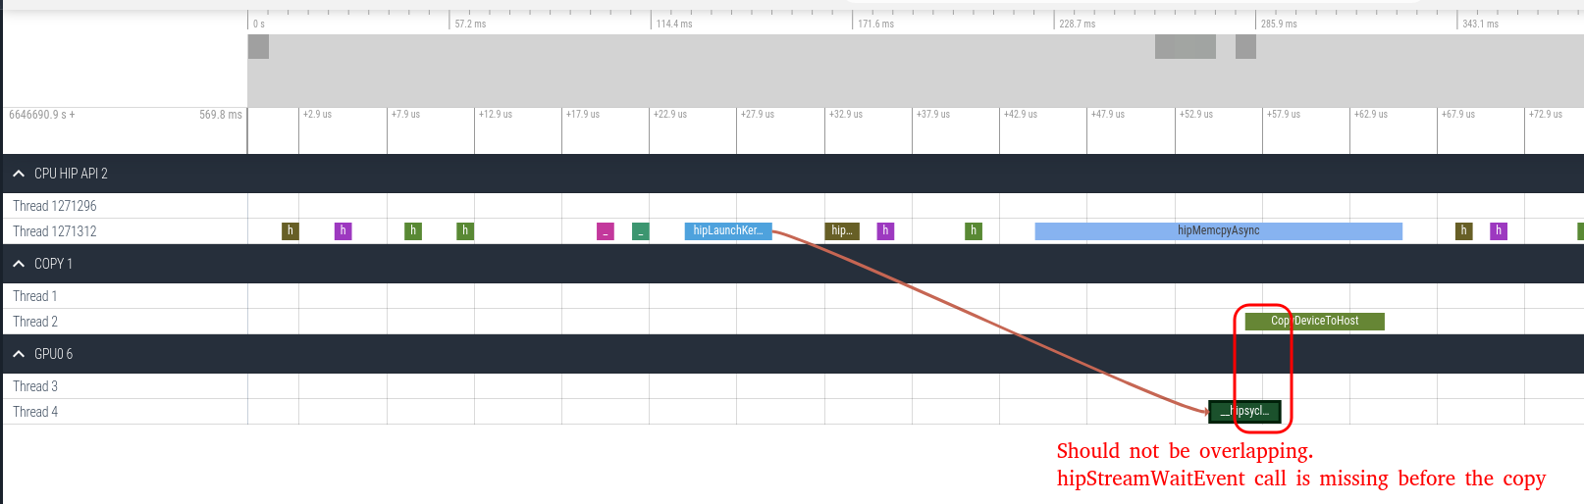Select the purple h slice after +67.9 us
1584x504 pixels.
pyautogui.click(x=1499, y=231)
